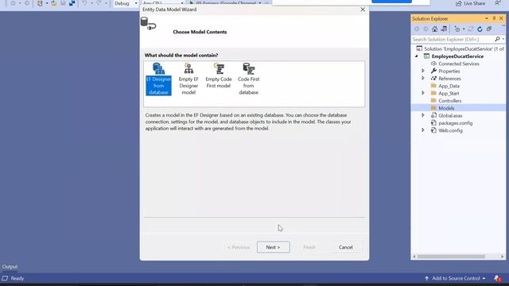
Task: Click Add to Source Control in status bar
Action: (456, 278)
